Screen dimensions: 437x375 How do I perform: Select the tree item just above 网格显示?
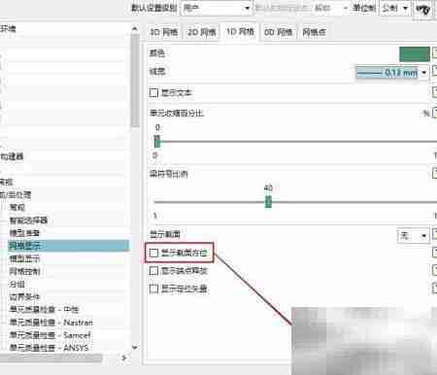click(24, 233)
